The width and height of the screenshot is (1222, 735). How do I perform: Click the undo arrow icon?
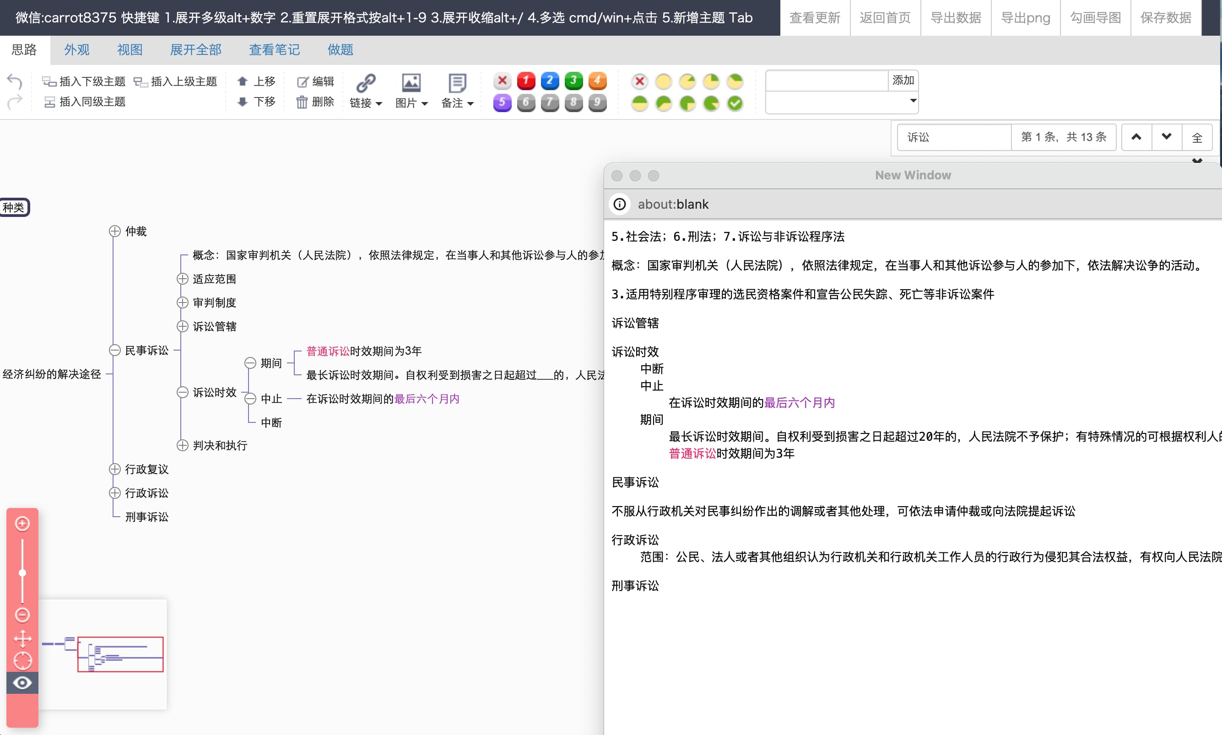point(14,82)
